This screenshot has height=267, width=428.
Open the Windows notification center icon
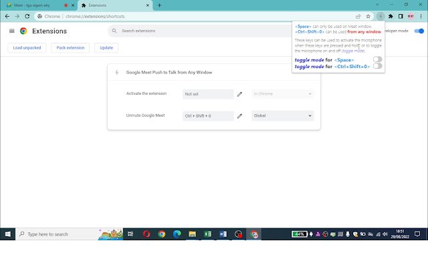point(417,234)
